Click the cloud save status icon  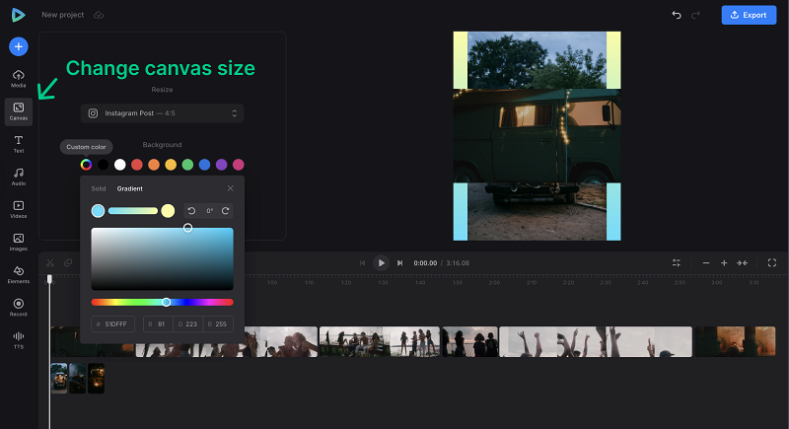click(x=99, y=15)
